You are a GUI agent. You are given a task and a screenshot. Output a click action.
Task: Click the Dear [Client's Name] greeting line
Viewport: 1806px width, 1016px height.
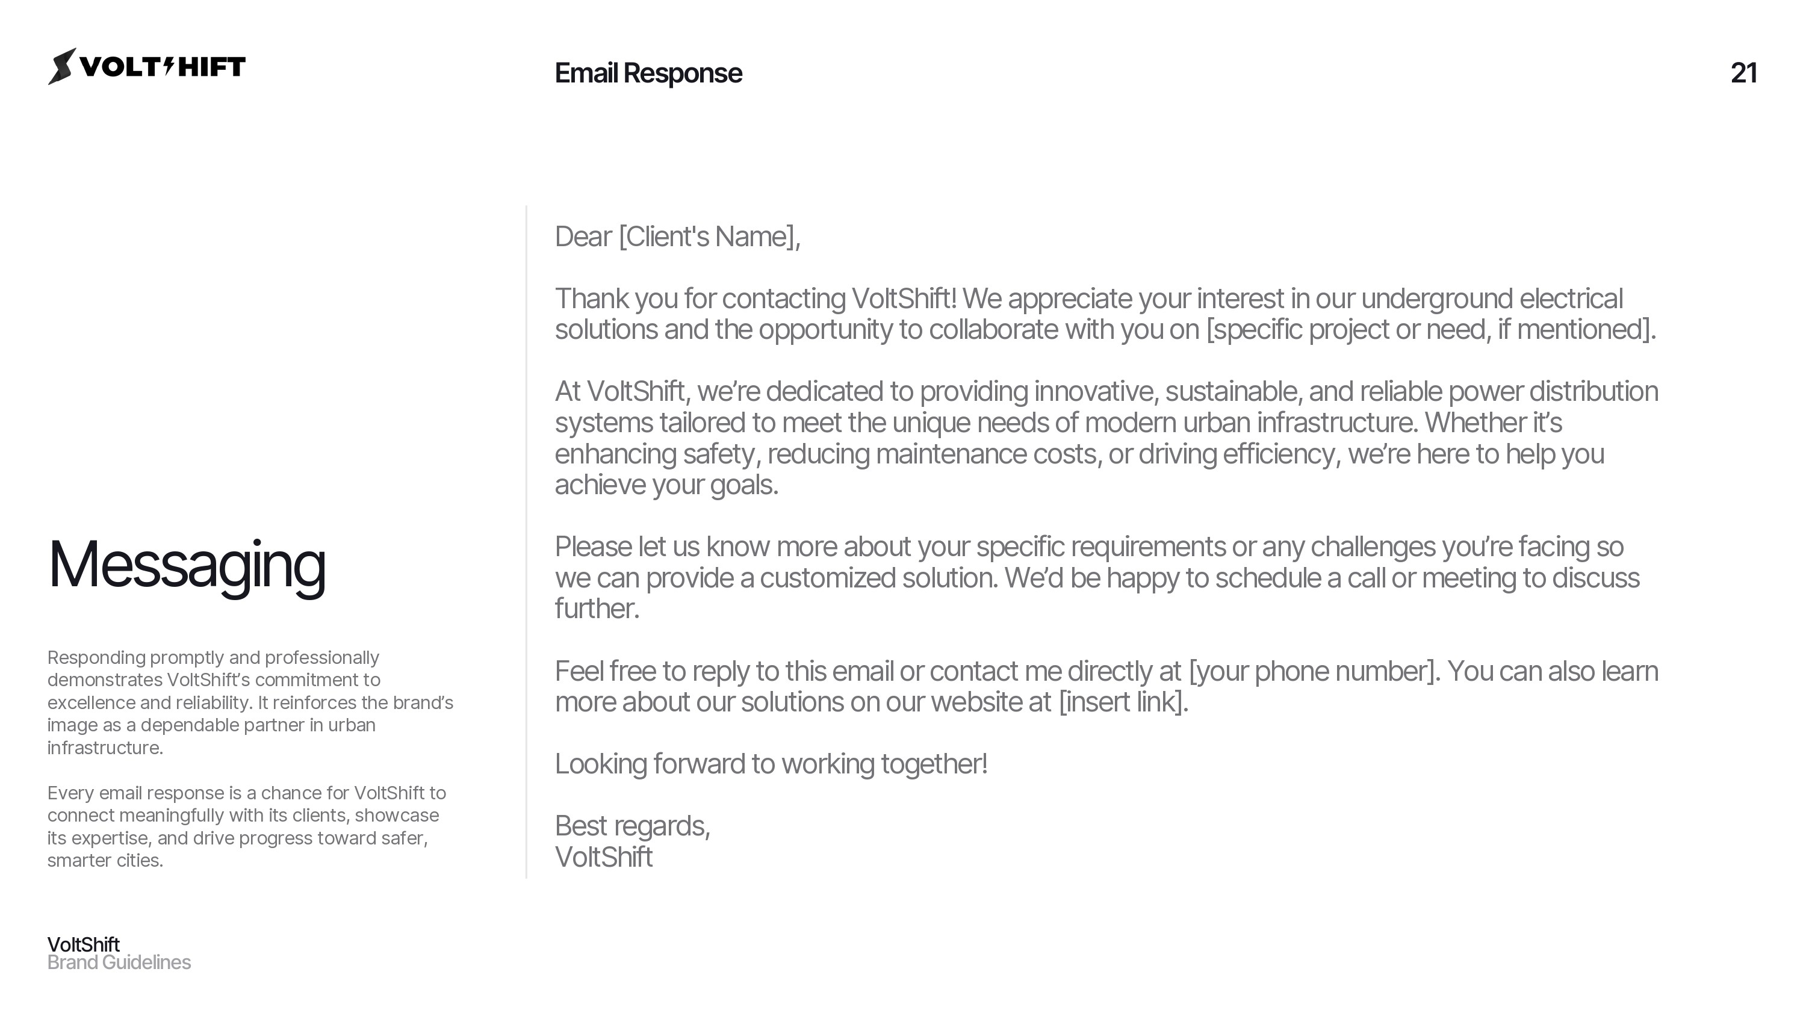point(677,237)
